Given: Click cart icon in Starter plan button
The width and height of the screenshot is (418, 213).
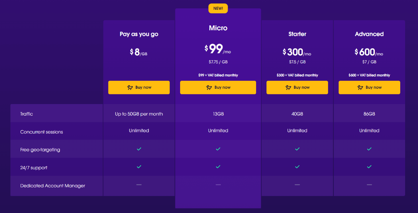Looking at the screenshot, I should [x=288, y=88].
